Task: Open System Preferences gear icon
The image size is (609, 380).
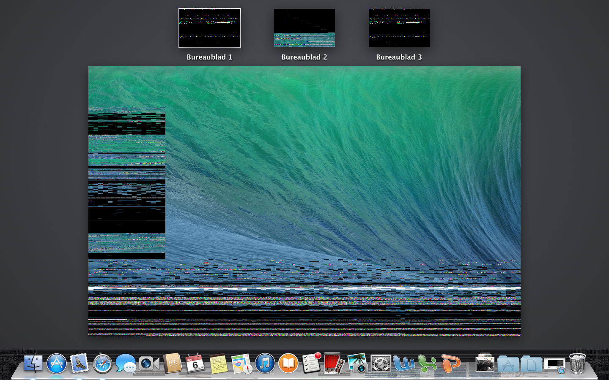Action: point(381,364)
